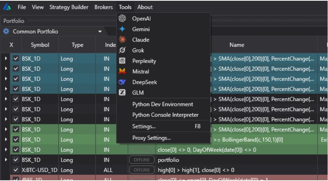Expand the portfolio row

pyautogui.click(x=6, y=160)
